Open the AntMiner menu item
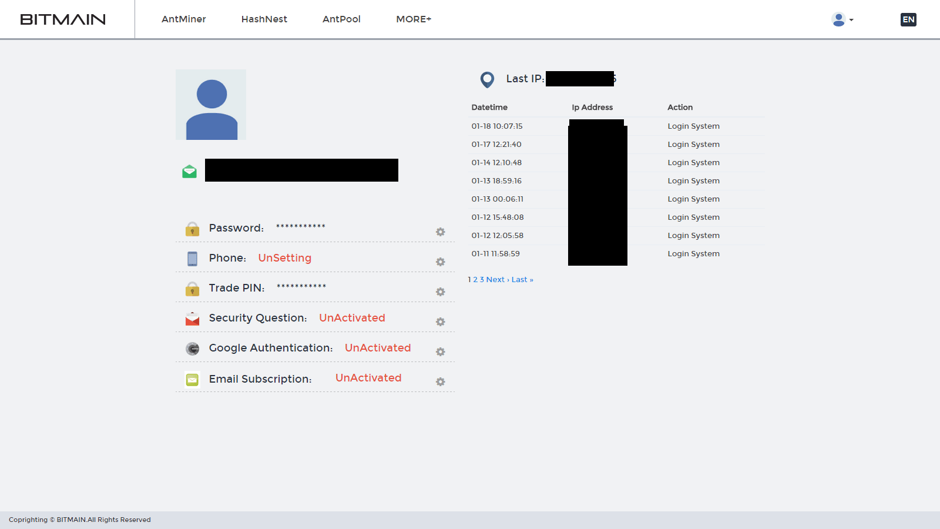 pos(184,19)
